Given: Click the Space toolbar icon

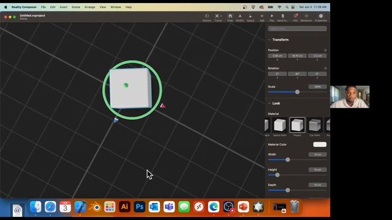Looking at the screenshot, I should [x=251, y=18].
